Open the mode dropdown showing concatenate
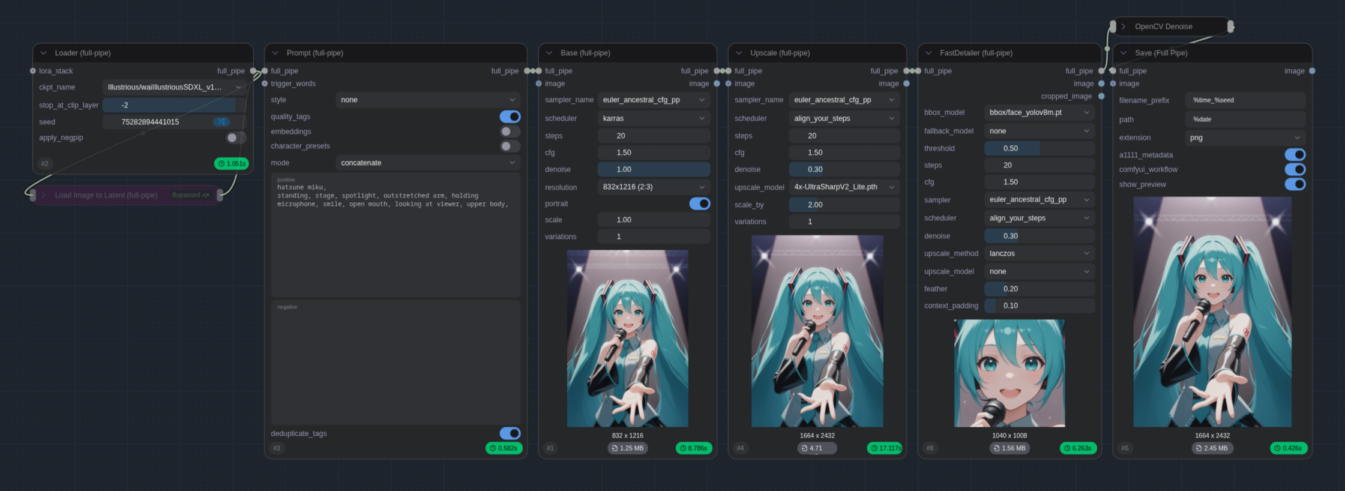Viewport: 1345px width, 491px height. point(428,163)
